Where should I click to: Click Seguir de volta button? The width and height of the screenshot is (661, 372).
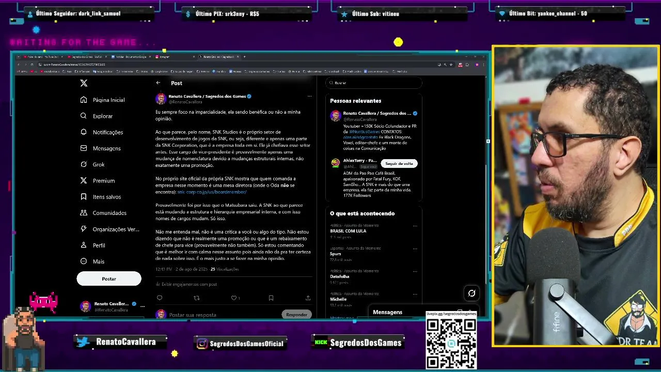click(399, 163)
